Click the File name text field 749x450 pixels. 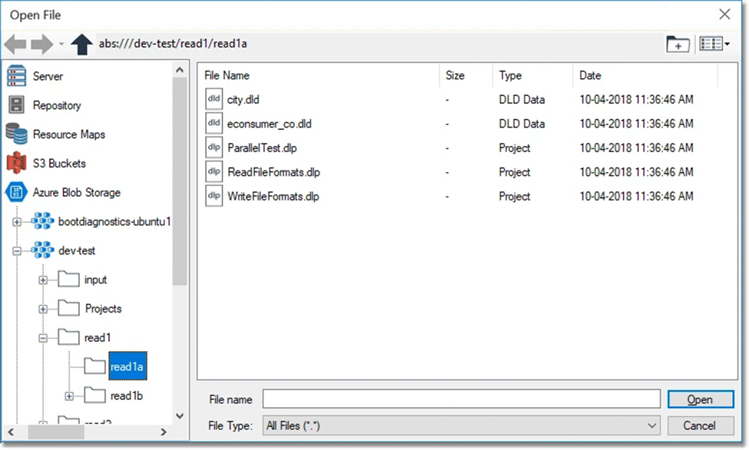click(x=461, y=399)
